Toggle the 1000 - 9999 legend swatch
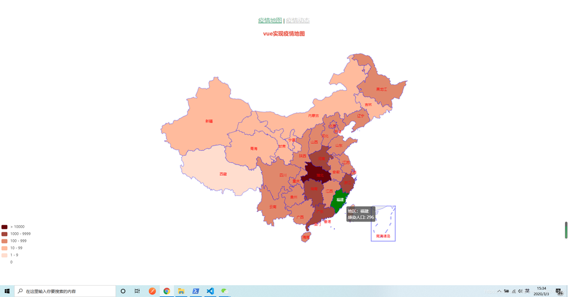568x297 pixels. coord(4,234)
